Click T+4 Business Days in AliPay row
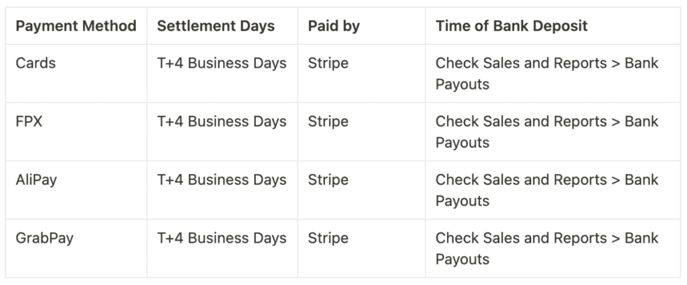This screenshot has height=285, width=687. (221, 180)
